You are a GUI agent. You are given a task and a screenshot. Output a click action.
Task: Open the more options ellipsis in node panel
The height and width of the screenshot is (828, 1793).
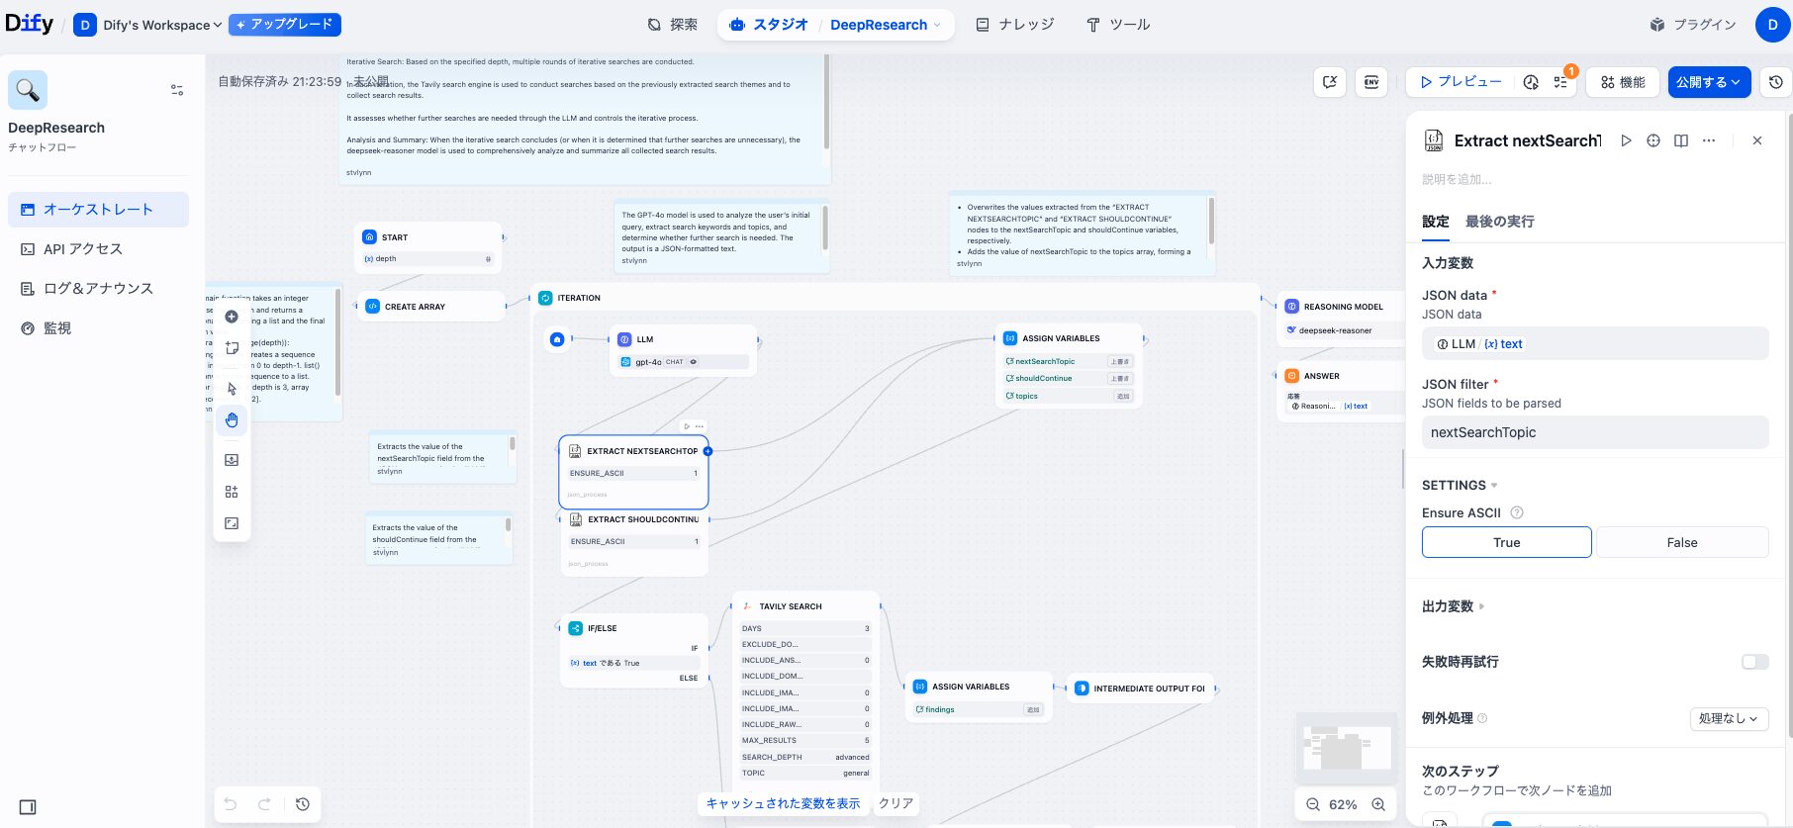[1709, 140]
